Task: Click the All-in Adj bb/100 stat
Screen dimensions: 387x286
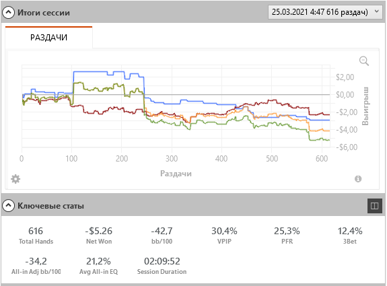Action: click(x=36, y=266)
